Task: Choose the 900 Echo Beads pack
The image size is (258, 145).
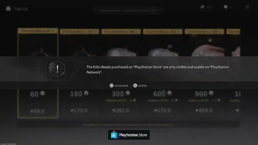Action: pos(204,73)
